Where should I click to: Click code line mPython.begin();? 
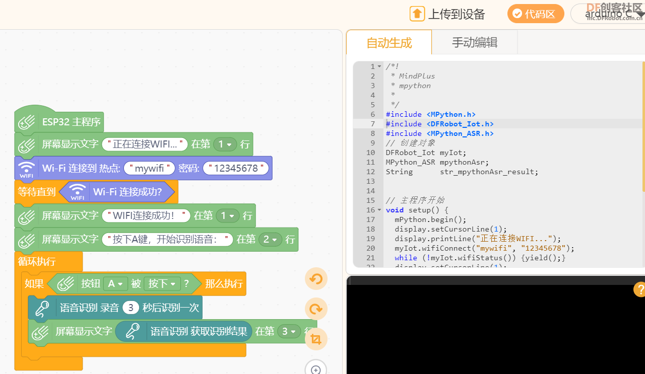(x=431, y=219)
